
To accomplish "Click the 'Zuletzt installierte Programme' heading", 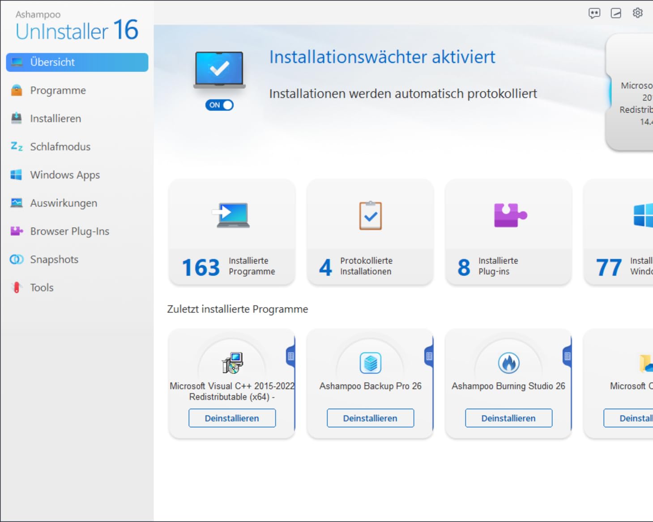I will click(238, 309).
